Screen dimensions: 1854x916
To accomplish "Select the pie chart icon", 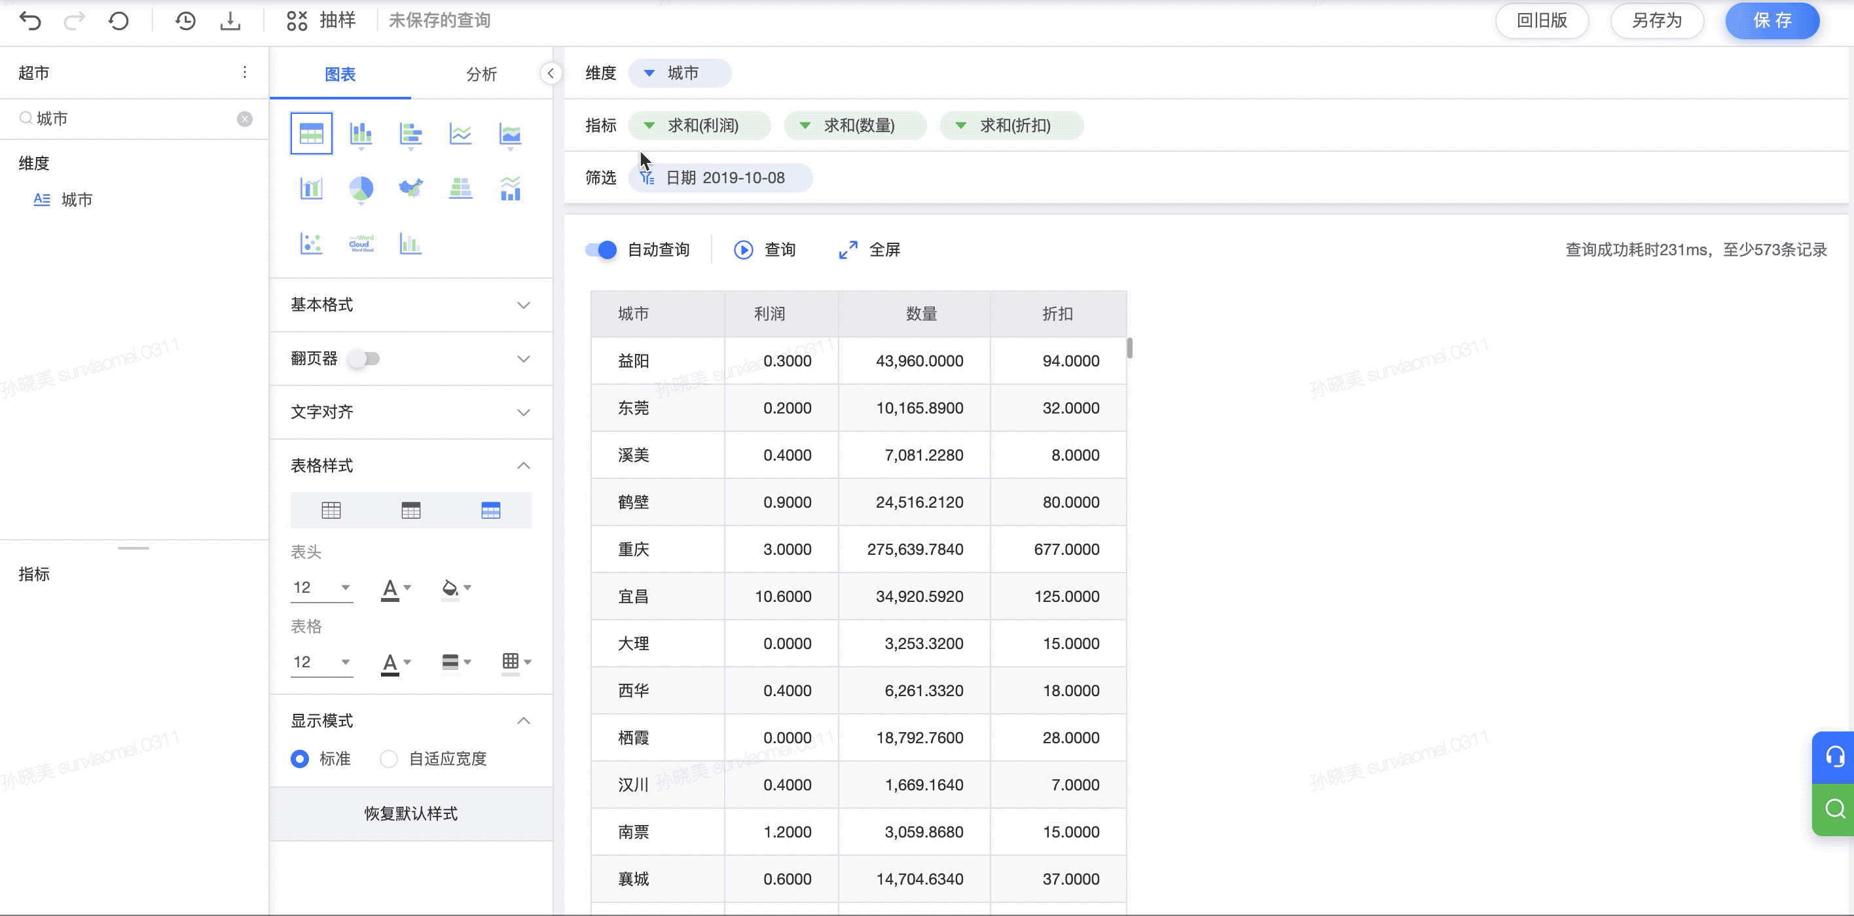I will click(x=361, y=189).
